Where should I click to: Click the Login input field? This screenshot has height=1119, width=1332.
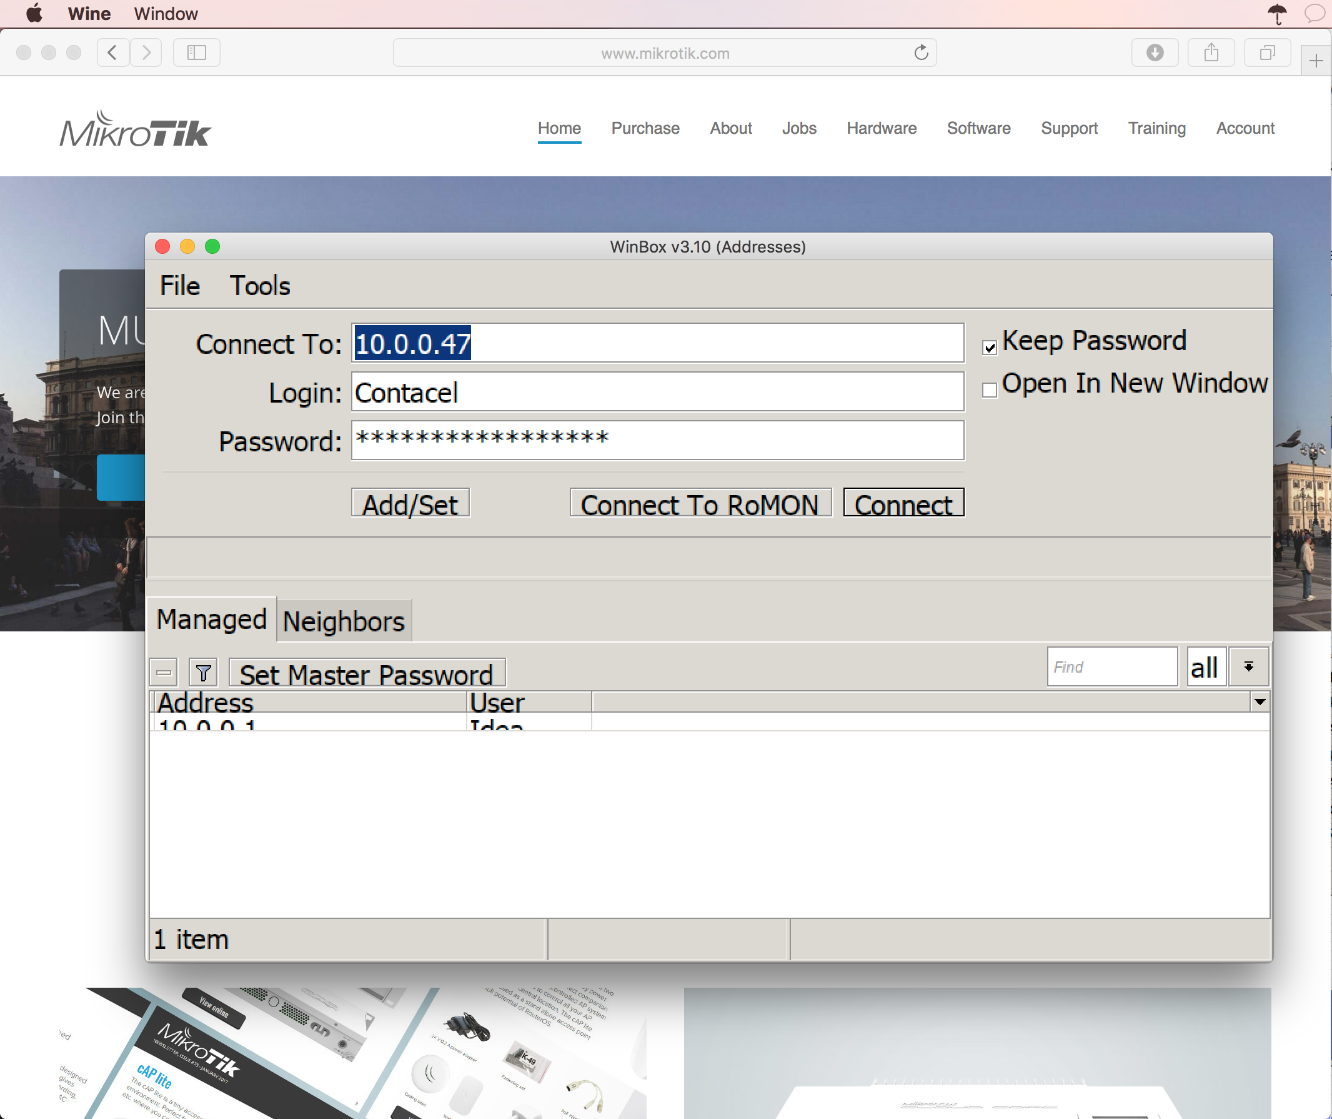click(x=657, y=392)
